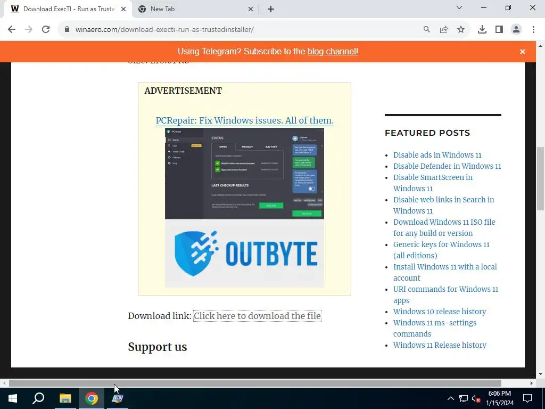Viewport: 545px width, 409px height.
Task: Close the New Tab tab
Action: pos(251,9)
